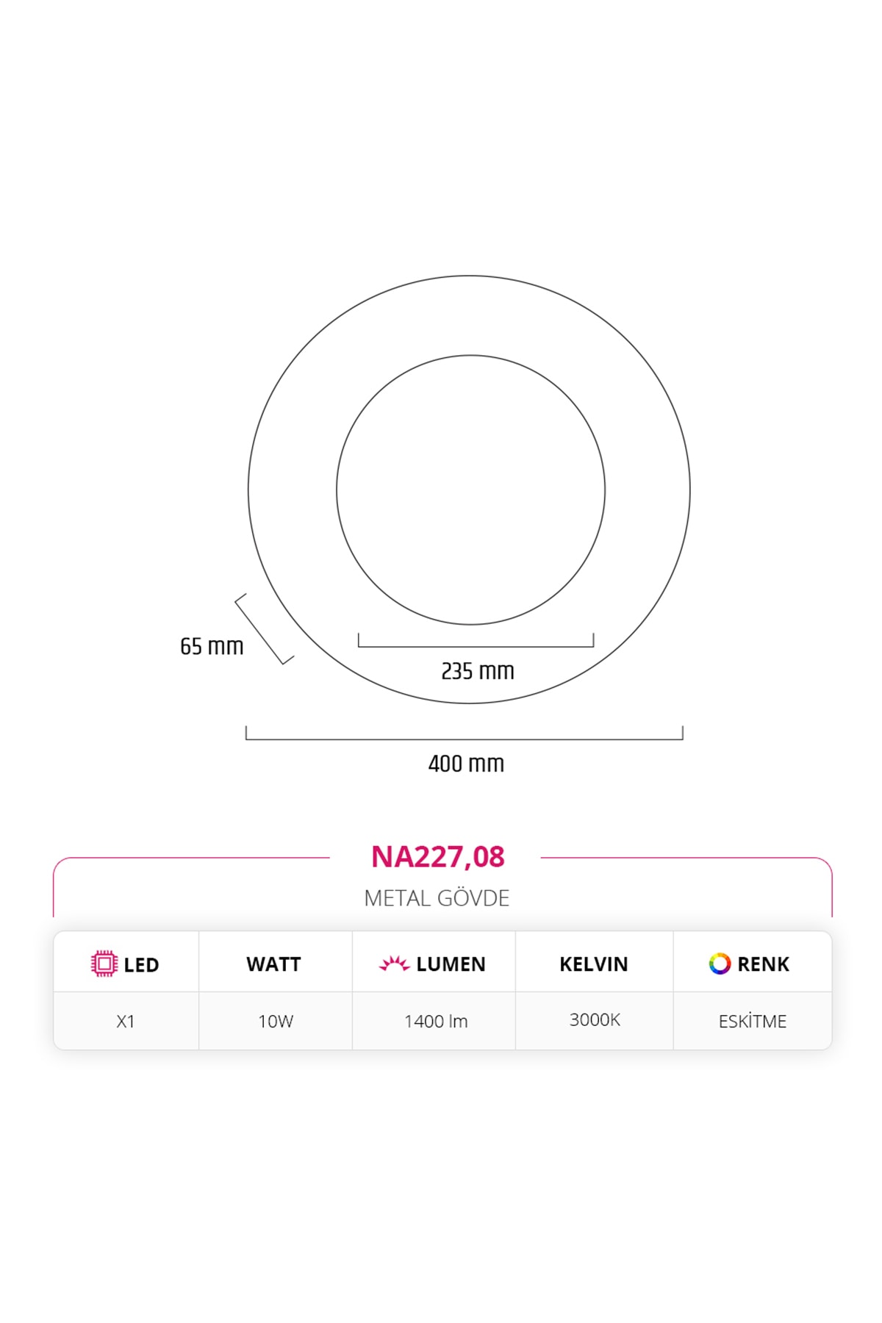Click the METAL GÖVDE subtitle
882x1323 pixels.
tap(437, 897)
